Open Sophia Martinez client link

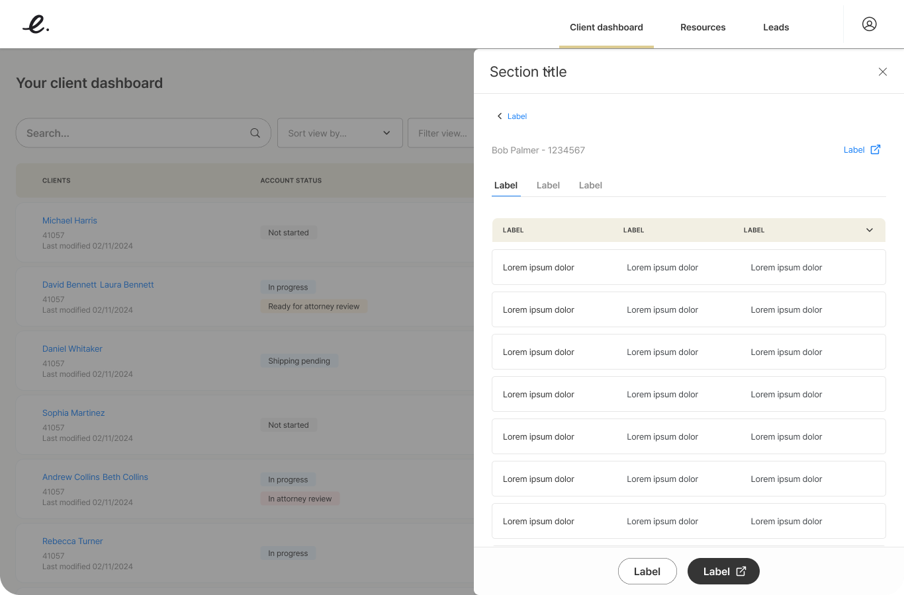click(73, 413)
